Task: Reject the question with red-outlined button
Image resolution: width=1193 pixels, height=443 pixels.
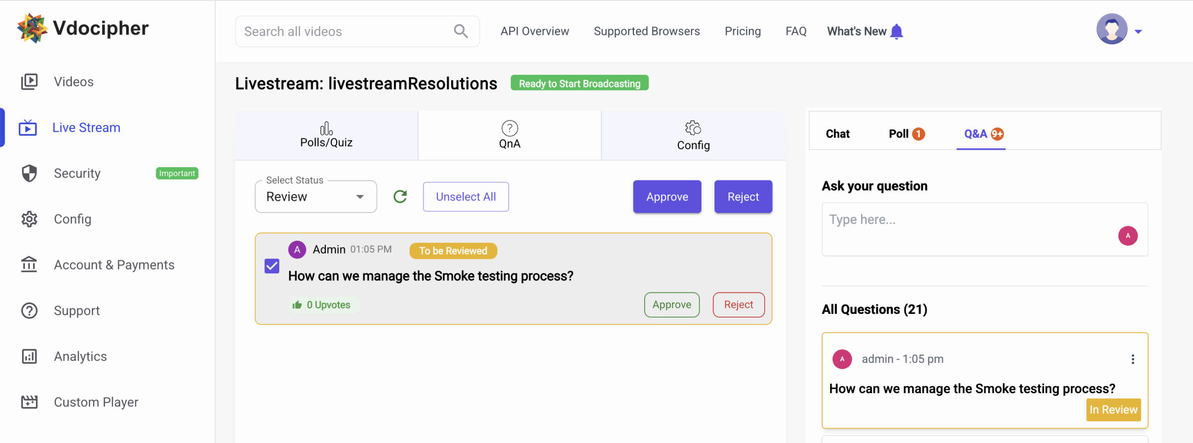Action: tap(738, 305)
